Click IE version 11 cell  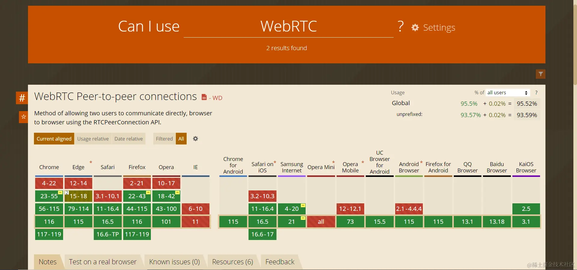196,222
